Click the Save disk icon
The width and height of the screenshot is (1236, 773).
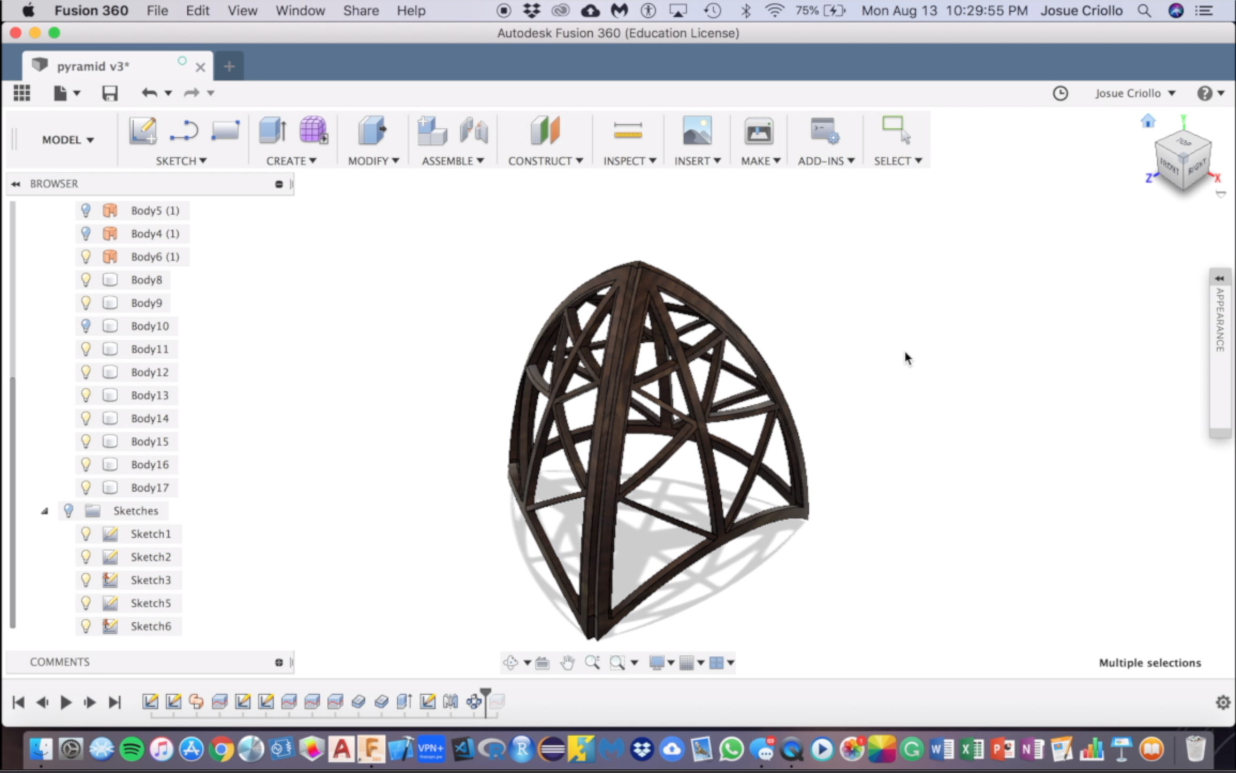(x=110, y=93)
